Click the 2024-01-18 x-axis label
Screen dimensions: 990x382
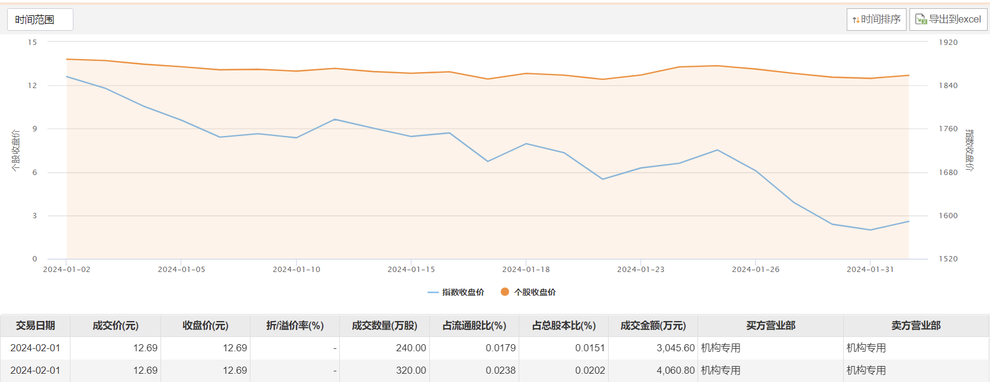click(x=526, y=270)
